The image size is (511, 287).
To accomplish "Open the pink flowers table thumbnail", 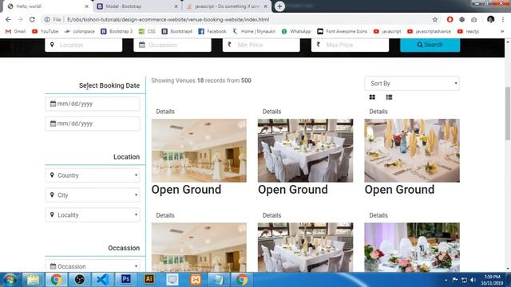I will point(412,247).
